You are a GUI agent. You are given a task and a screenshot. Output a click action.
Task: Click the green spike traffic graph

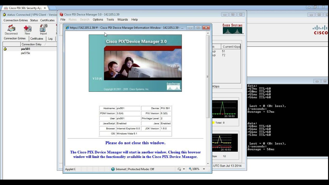(225, 109)
